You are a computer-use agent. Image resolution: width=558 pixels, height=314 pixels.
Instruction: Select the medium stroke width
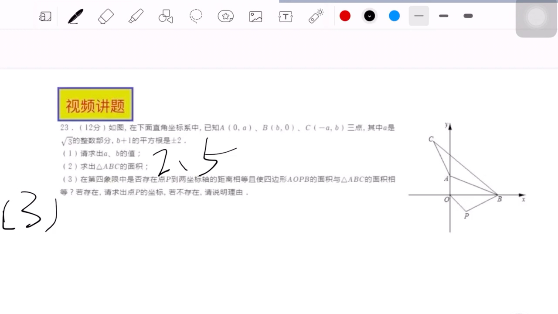tap(444, 16)
